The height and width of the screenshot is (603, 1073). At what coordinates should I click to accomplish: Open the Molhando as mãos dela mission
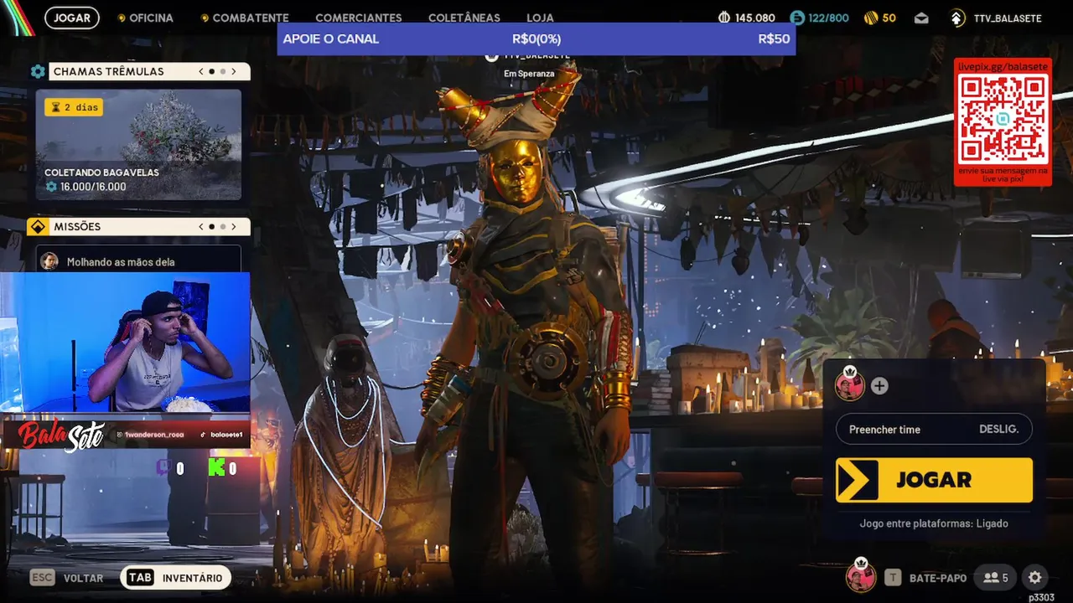[x=138, y=259]
